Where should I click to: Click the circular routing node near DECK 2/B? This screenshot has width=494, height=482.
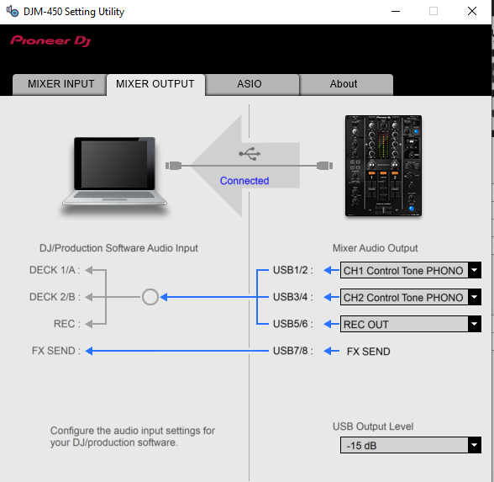[150, 297]
